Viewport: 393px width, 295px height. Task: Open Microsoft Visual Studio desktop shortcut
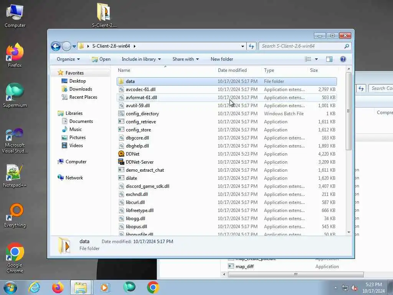tap(15, 141)
